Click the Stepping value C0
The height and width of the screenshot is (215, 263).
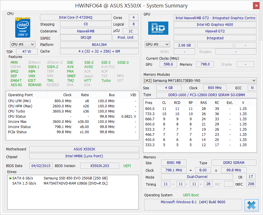(x=86, y=24)
